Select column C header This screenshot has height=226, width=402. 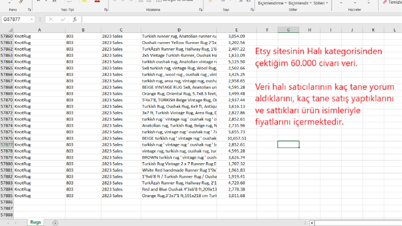(x=121, y=30)
